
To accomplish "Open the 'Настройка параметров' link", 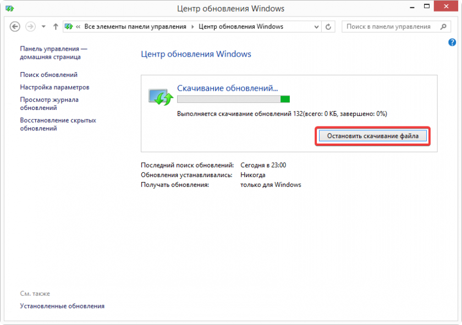I will (x=54, y=87).
